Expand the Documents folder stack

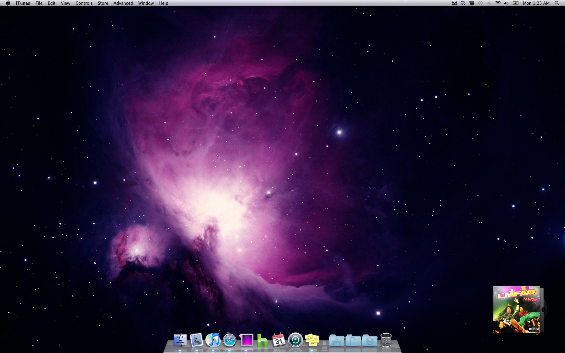353,341
